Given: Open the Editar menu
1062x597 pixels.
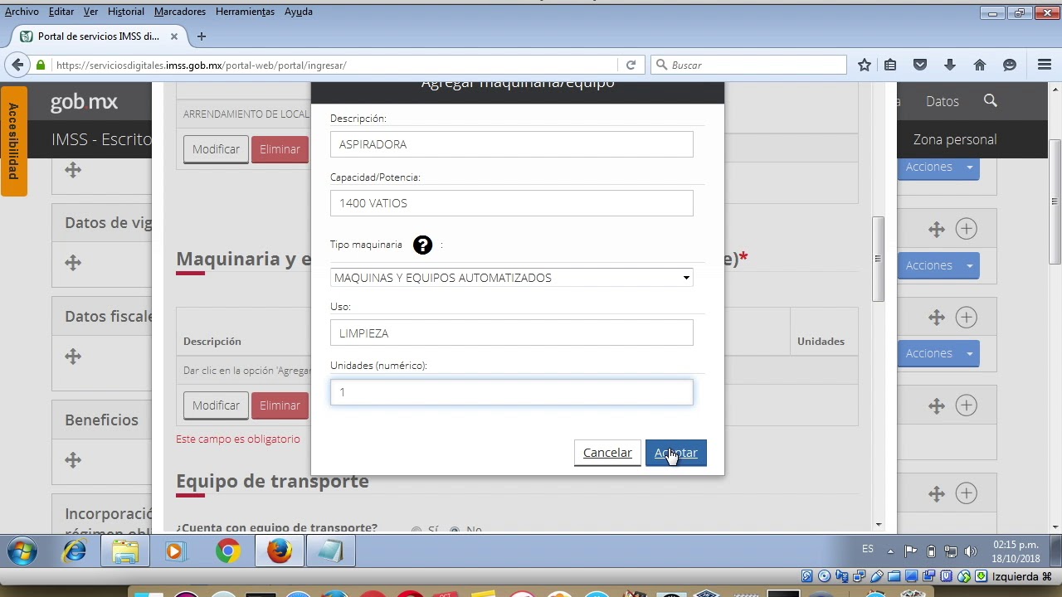Looking at the screenshot, I should [61, 12].
